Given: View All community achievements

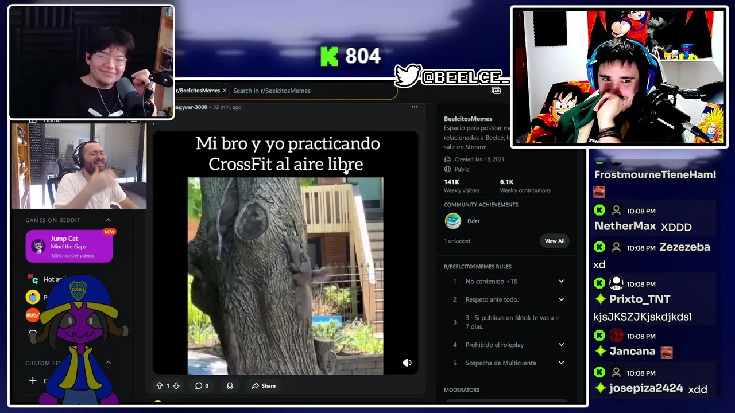Looking at the screenshot, I should click(555, 241).
